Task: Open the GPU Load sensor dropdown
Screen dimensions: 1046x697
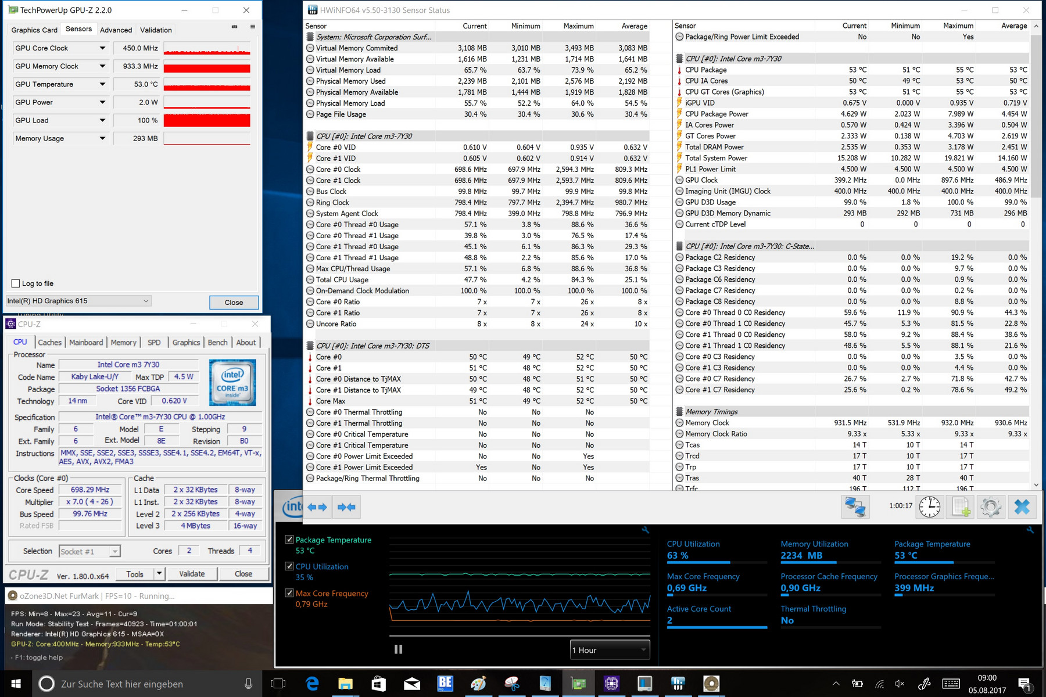Action: coord(102,120)
